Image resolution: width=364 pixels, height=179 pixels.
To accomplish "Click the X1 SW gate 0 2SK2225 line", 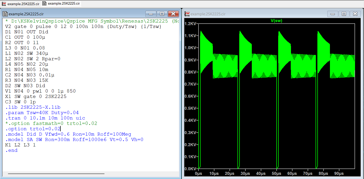I will [36, 96].
